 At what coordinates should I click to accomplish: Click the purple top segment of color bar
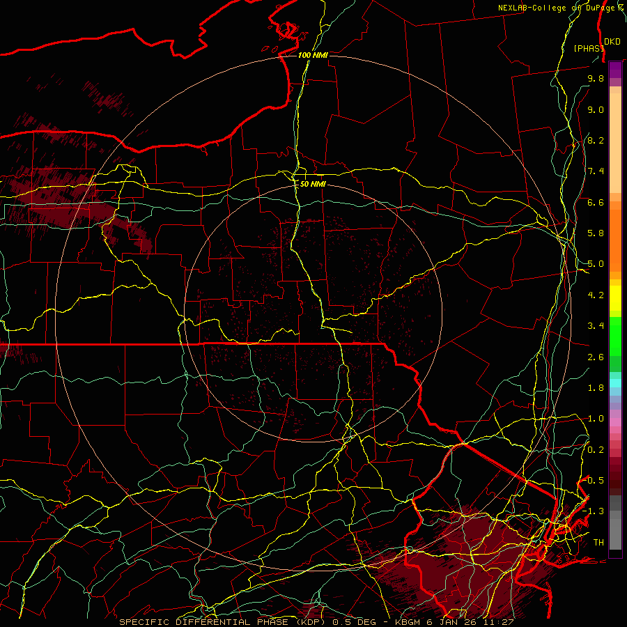pyautogui.click(x=615, y=70)
